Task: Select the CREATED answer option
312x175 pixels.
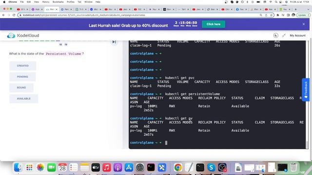Action: (23, 66)
